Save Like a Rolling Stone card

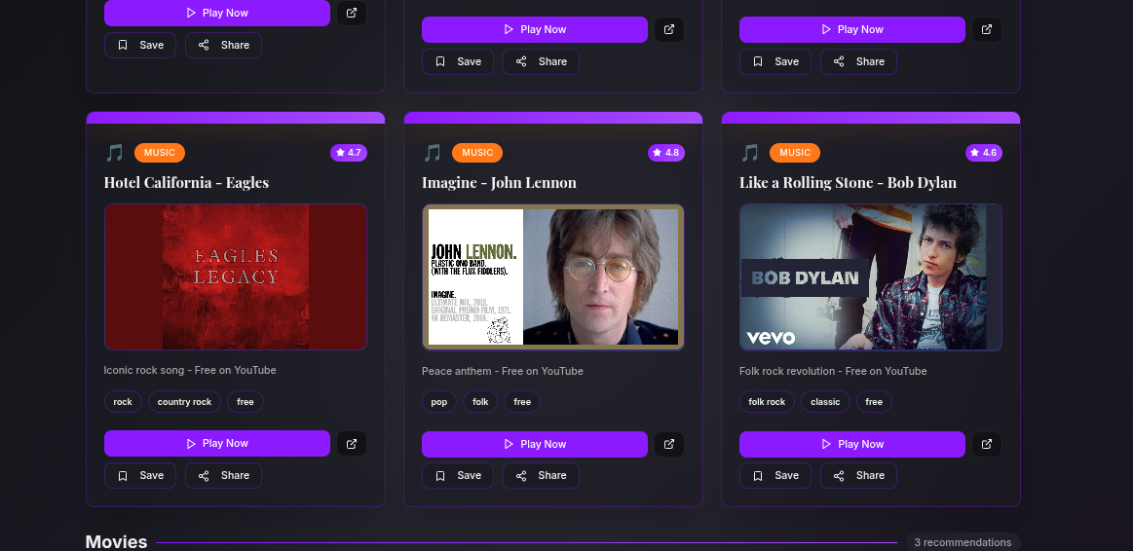pyautogui.click(x=775, y=475)
